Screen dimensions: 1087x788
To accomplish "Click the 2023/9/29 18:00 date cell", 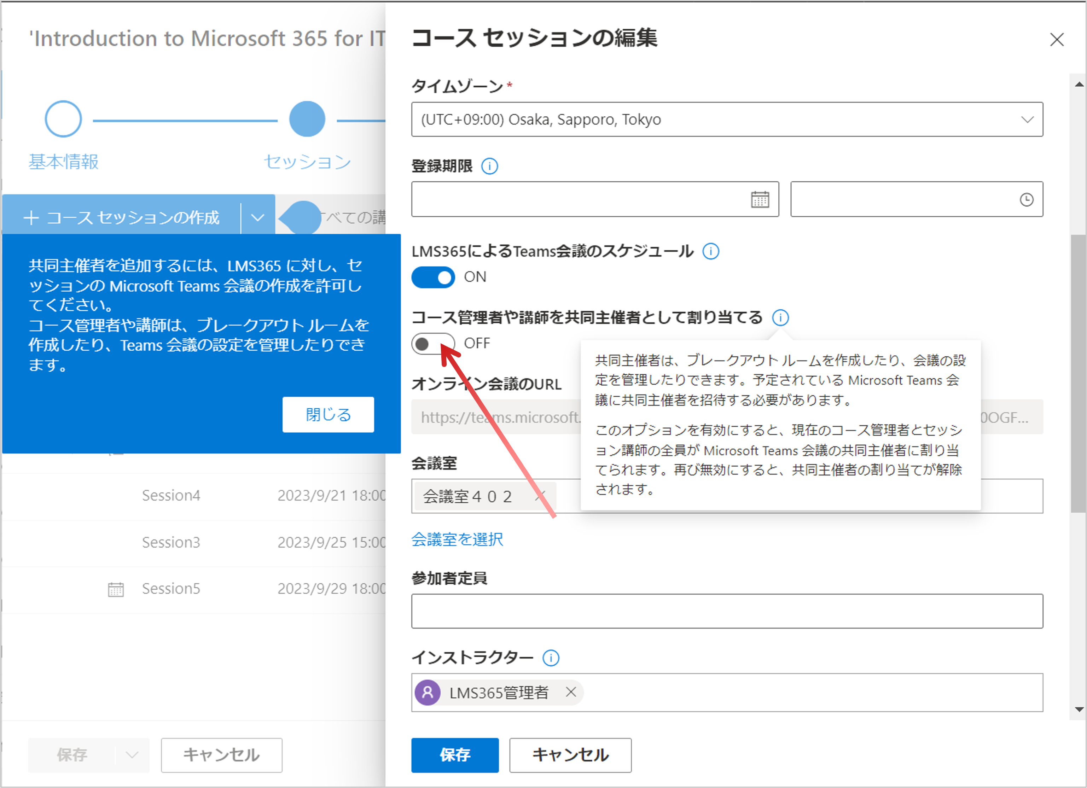I will (x=332, y=589).
